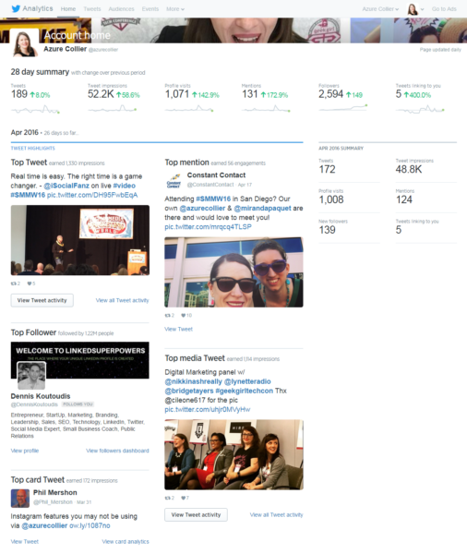Image resolution: width=467 pixels, height=554 pixels.
Task: Click the heart icon under Top media Tweet
Action: pyautogui.click(x=184, y=498)
